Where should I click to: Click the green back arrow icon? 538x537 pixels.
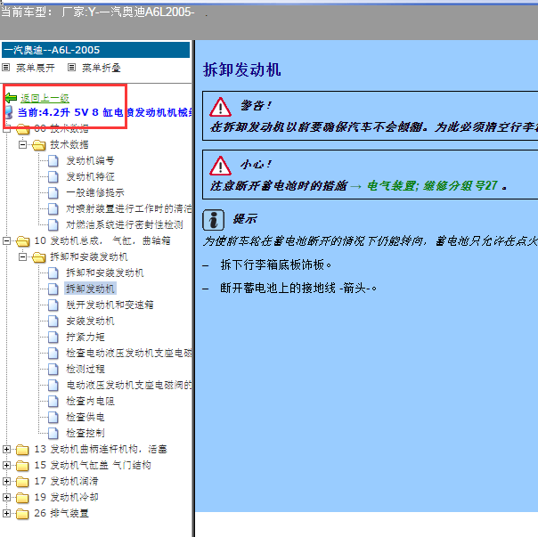coord(11,98)
